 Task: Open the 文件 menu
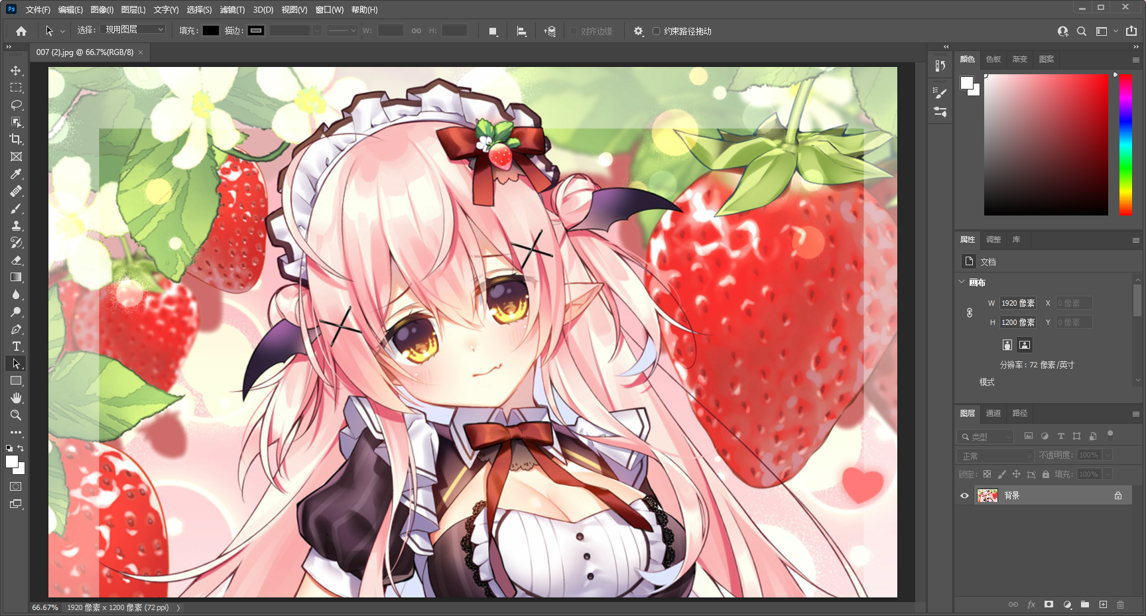38,9
